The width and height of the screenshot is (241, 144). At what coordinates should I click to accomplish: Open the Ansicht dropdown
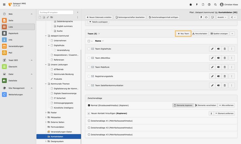pyautogui.click(x=222, y=17)
